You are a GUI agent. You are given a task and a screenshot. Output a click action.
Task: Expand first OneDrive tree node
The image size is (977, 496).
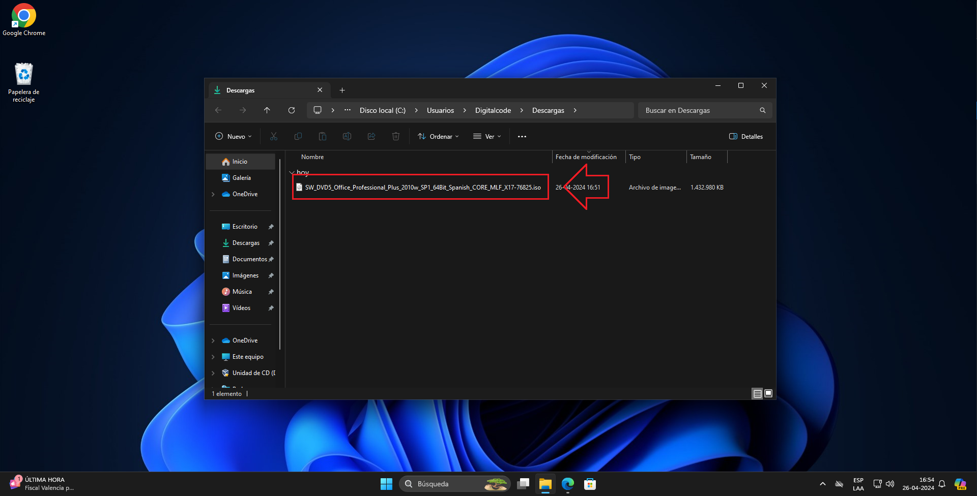[x=213, y=194]
